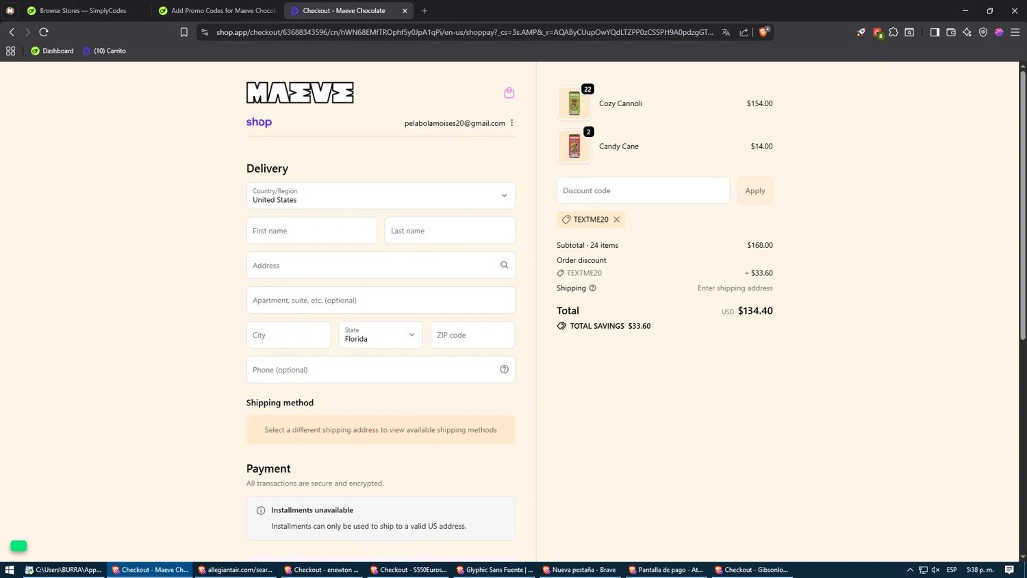Click the Candy Cane product thumbnail

point(574,147)
